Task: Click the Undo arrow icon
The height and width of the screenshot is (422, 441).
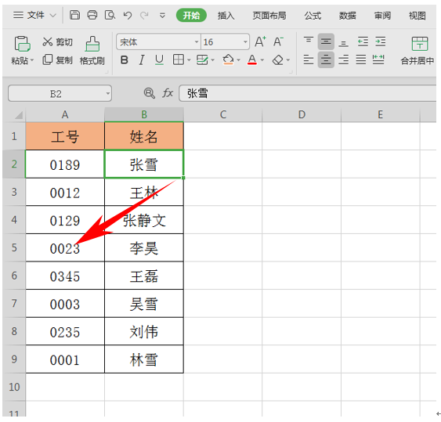Action: point(128,15)
